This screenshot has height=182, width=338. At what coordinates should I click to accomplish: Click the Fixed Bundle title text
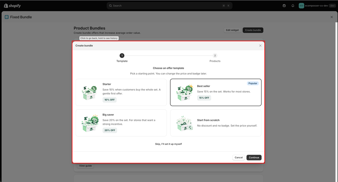21,17
